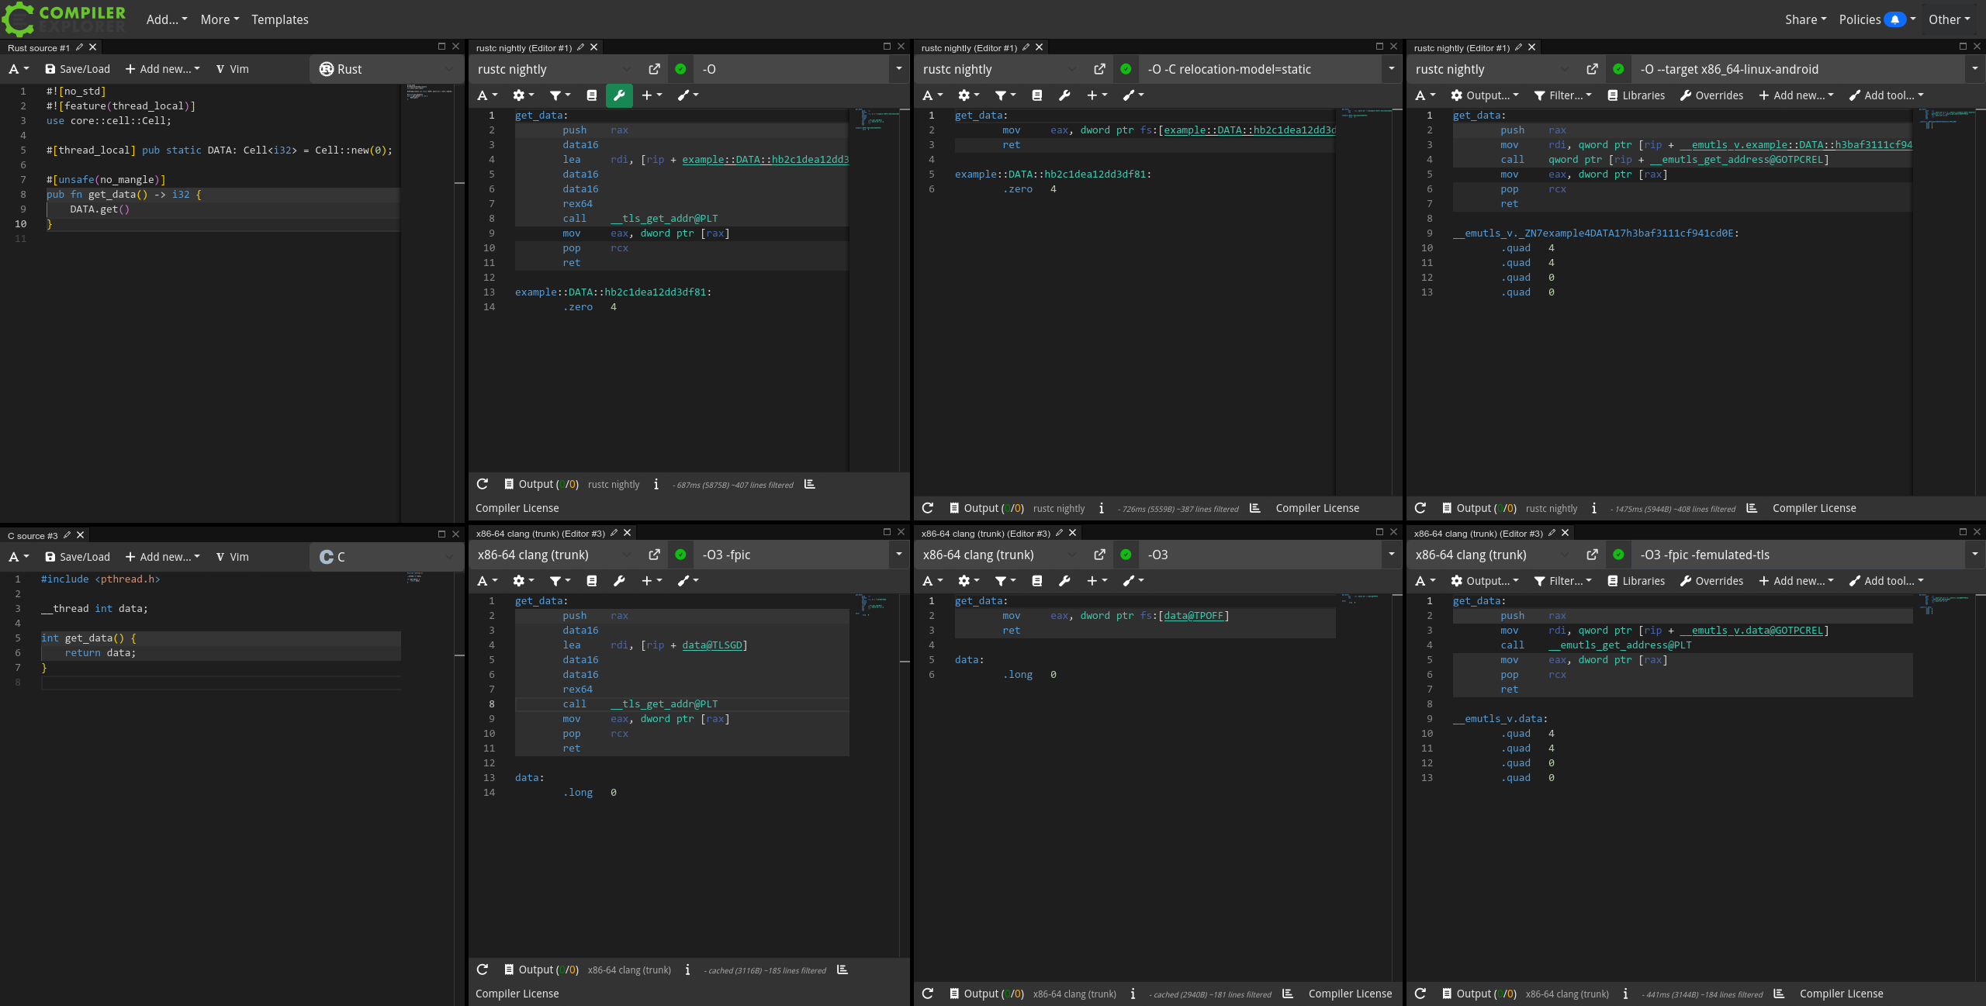Viewport: 1986px width, 1006px height.
Task: Open the Rust language selector
Action: click(x=386, y=69)
